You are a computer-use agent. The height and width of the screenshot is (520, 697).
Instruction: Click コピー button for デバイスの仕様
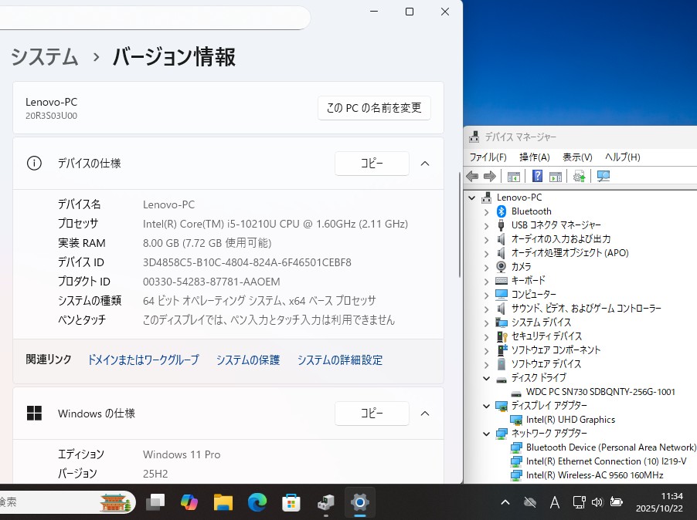pyautogui.click(x=372, y=164)
